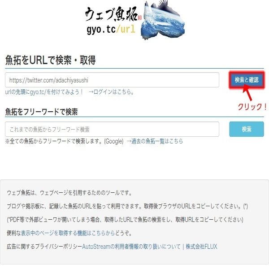This screenshot has height=269, width=269.
Task: Click the 検索と確認 button
Action: point(247,80)
